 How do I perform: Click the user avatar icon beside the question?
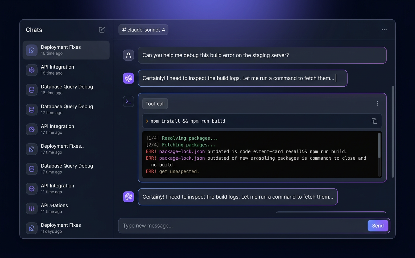point(128,55)
